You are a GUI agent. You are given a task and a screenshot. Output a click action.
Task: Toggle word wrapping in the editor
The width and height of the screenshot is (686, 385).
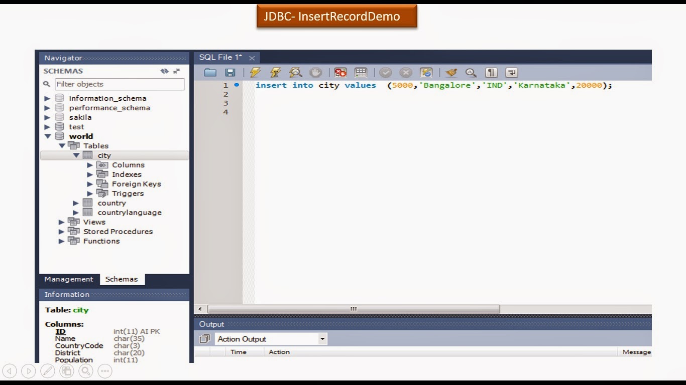[x=511, y=72]
